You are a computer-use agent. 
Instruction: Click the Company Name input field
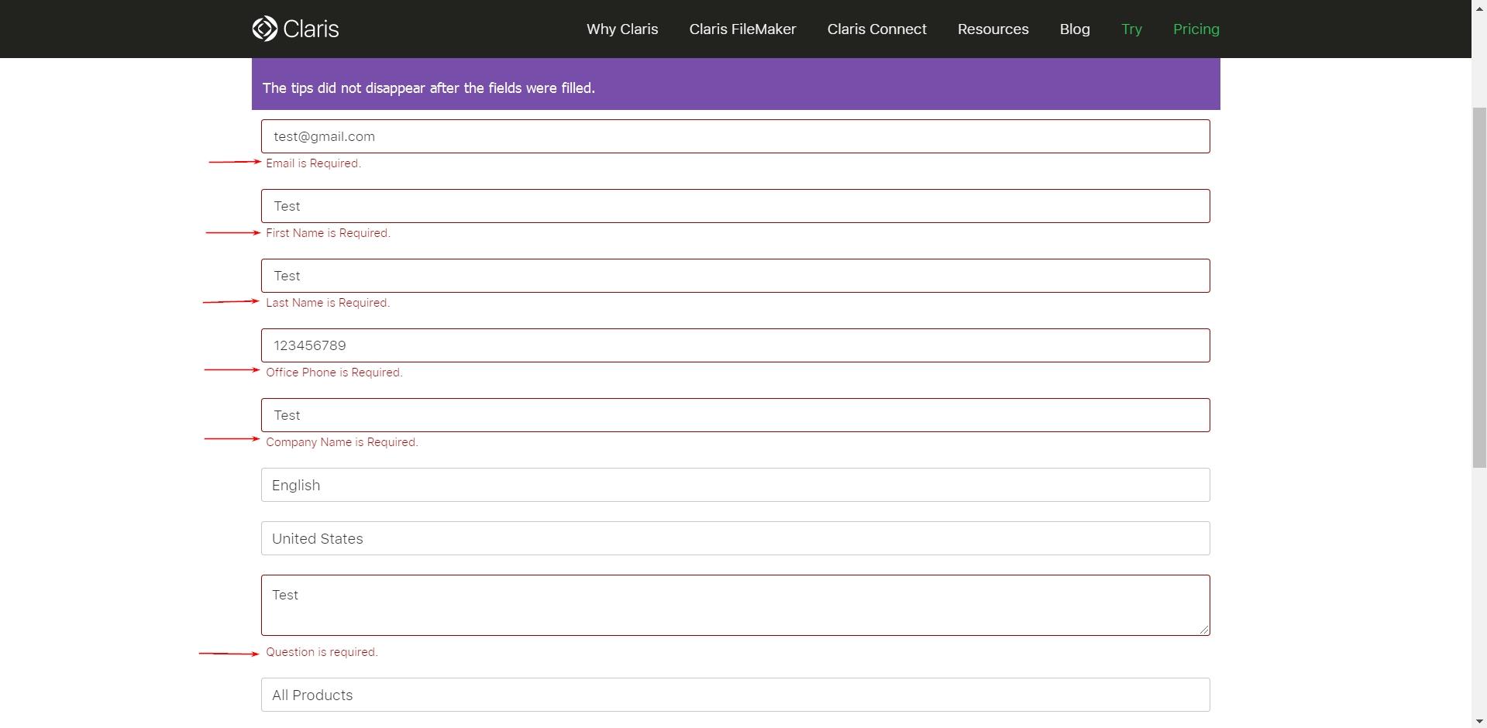pos(735,415)
